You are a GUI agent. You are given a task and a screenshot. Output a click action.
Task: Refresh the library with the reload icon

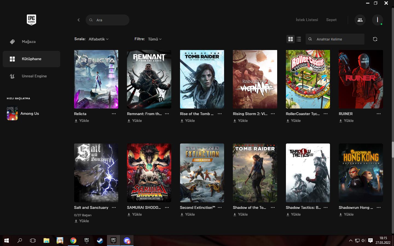[x=375, y=39]
